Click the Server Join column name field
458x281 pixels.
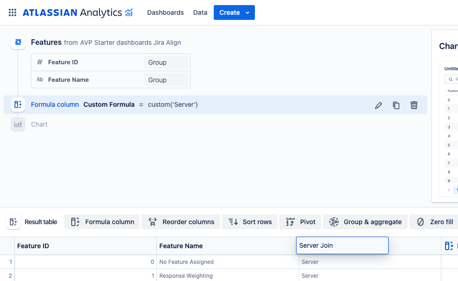click(x=342, y=245)
